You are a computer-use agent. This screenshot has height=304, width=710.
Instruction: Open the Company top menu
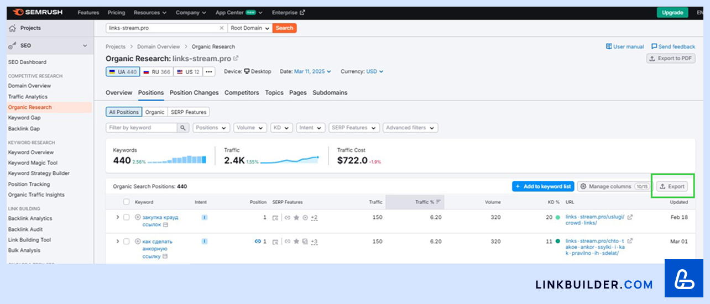pos(191,12)
